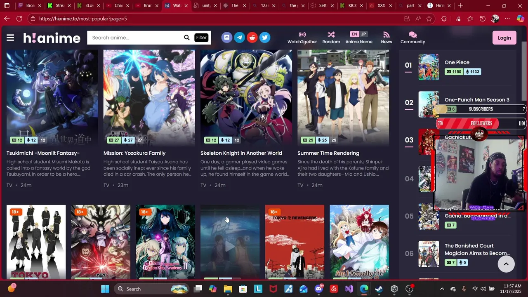The image size is (528, 297).
Task: Switch to the unity browser tab
Action: [x=206, y=6]
